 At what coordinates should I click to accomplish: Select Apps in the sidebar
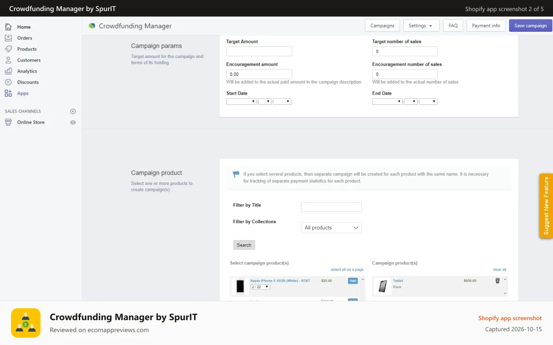23,93
